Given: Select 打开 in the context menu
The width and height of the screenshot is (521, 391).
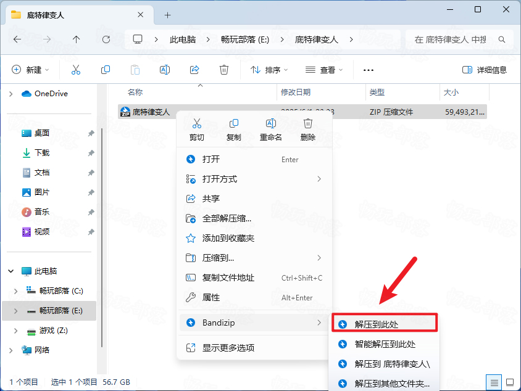Looking at the screenshot, I should tap(254, 159).
